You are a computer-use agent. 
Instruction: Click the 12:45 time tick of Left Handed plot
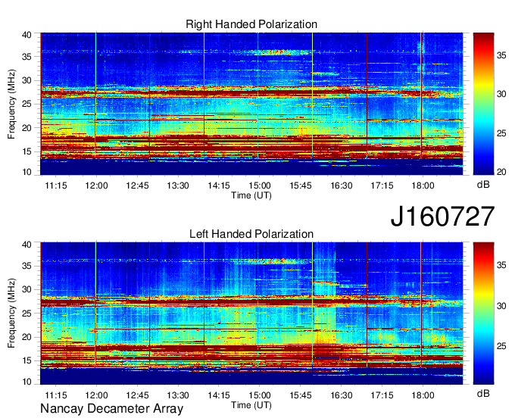[x=137, y=395]
